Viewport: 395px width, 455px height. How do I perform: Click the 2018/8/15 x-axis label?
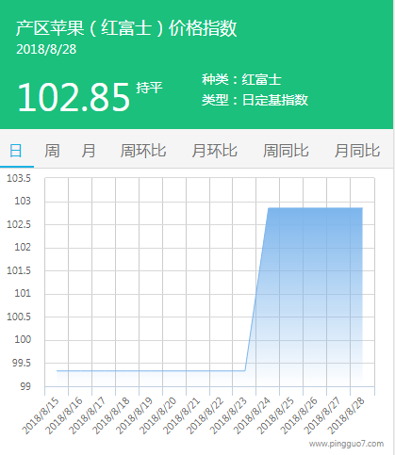41,415
